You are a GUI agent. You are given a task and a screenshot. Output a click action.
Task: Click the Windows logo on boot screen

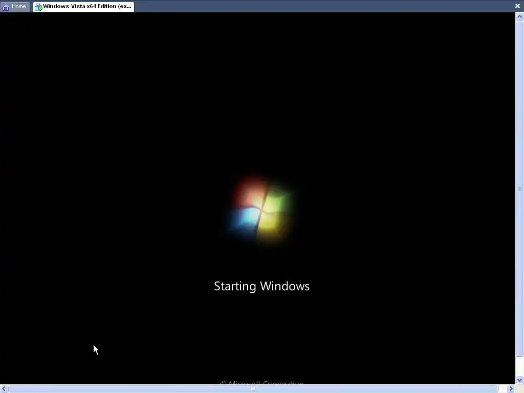[260, 210]
